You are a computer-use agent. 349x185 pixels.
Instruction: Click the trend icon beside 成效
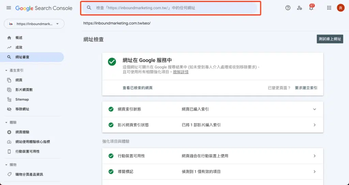click(9, 47)
